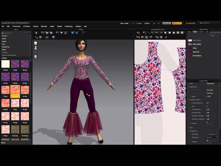Viewport: 221px width, 166px height.
Task: Open the Display menu
Action: (59, 26)
